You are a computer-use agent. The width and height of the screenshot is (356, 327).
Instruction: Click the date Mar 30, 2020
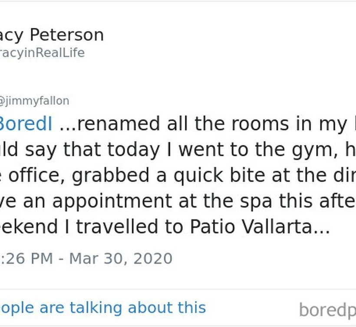pyautogui.click(x=121, y=258)
